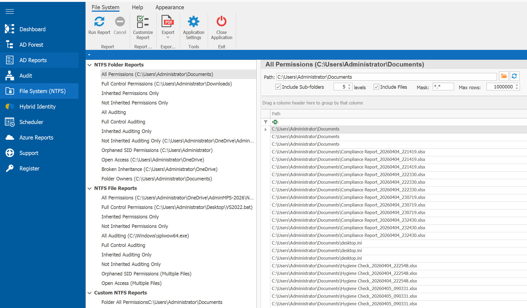
Task: Go to AD Reports section
Action: click(x=39, y=60)
